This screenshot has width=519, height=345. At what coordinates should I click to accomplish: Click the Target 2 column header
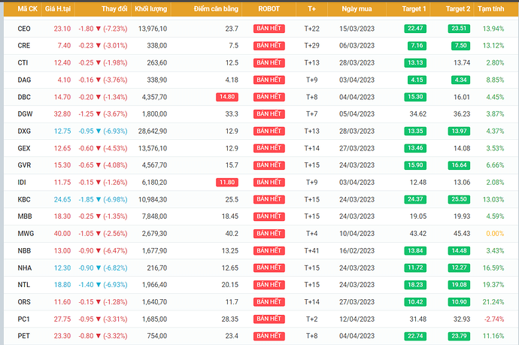[458, 9]
